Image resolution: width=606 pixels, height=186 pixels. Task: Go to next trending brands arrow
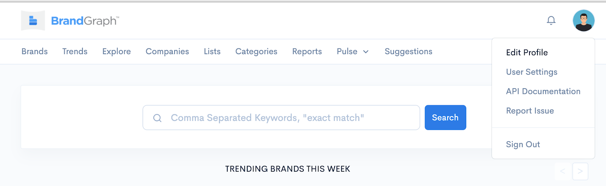pos(580,171)
